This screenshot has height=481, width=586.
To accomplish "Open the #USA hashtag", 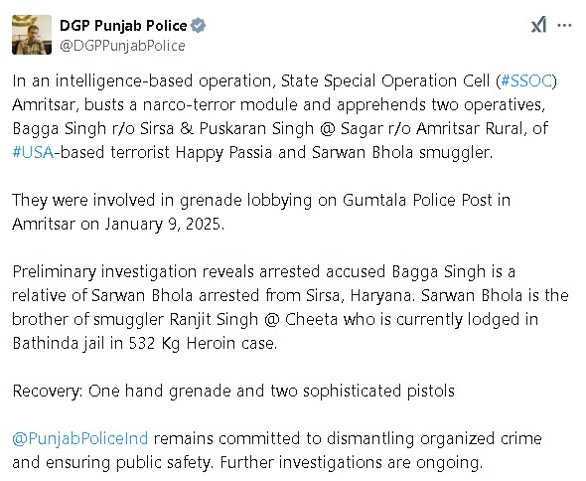I will click(x=33, y=152).
